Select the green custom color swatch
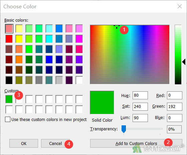The image size is (187, 155). coord(9,99)
